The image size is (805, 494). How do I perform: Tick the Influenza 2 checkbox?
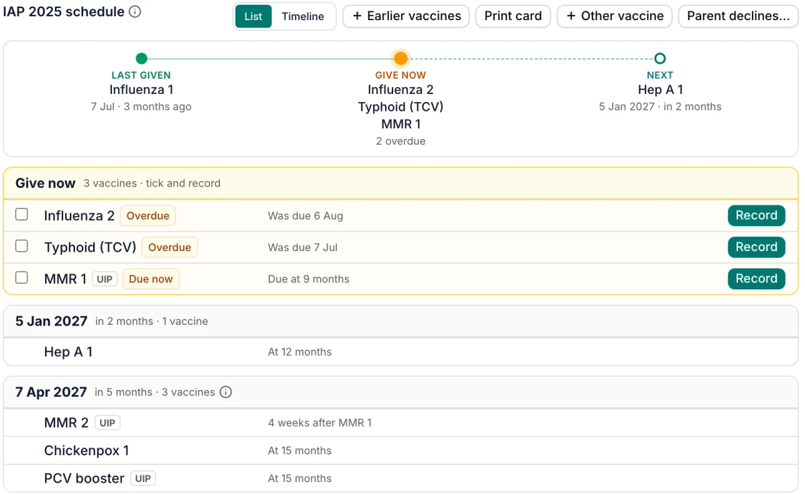21,215
